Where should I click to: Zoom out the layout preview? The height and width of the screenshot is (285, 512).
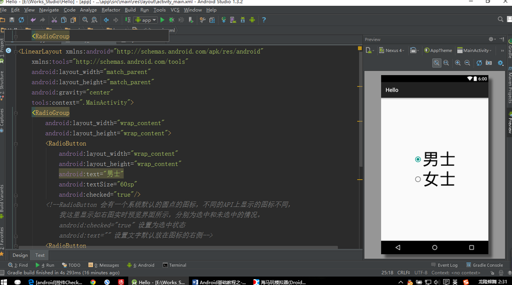[x=467, y=63]
